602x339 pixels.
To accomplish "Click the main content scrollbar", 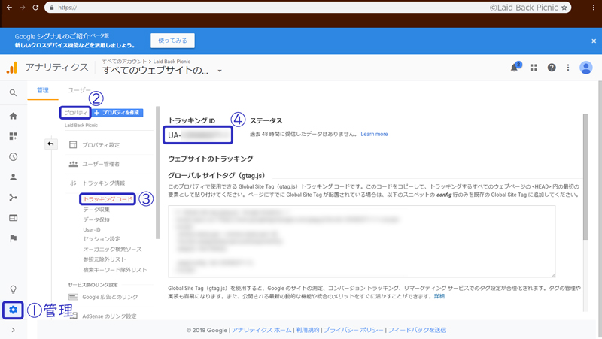I will pyautogui.click(x=585, y=177).
